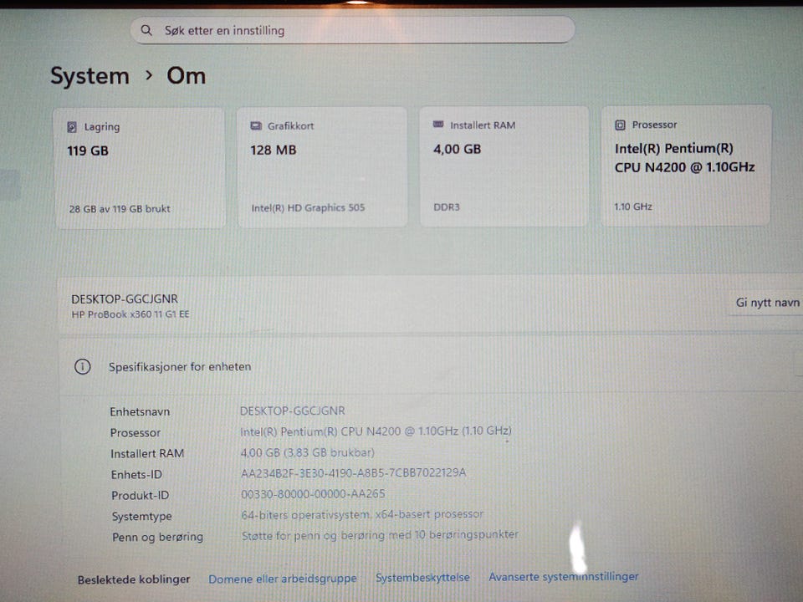Click the 'Om' page title
The width and height of the screenshot is (803, 602).
click(x=187, y=76)
